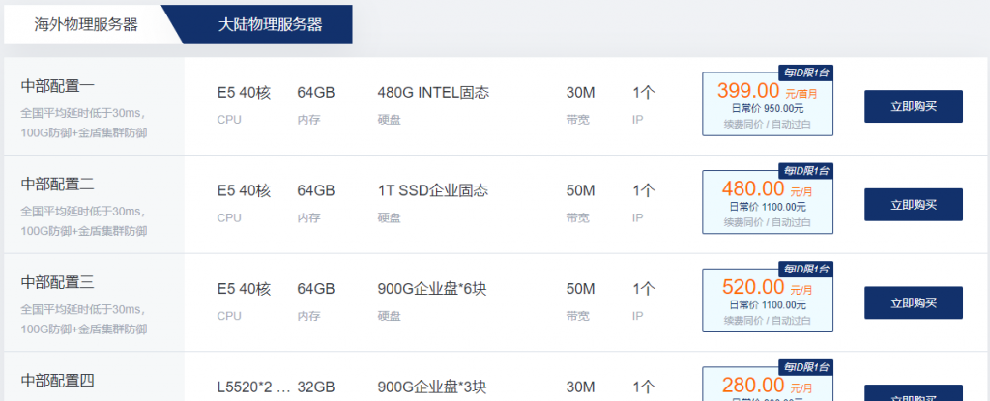Image resolution: width=990 pixels, height=401 pixels.
Task: Click the 中部配置一 plan title
Action: pyautogui.click(x=57, y=86)
